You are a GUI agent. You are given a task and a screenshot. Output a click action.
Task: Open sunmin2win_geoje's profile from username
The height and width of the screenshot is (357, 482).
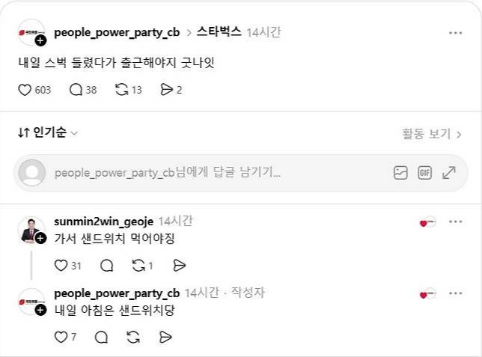103,222
